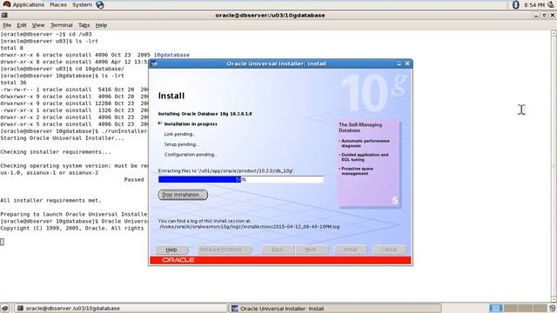This screenshot has width=557, height=313.
Task: Click 'All installer requirements met.' line
Action: coord(50,201)
